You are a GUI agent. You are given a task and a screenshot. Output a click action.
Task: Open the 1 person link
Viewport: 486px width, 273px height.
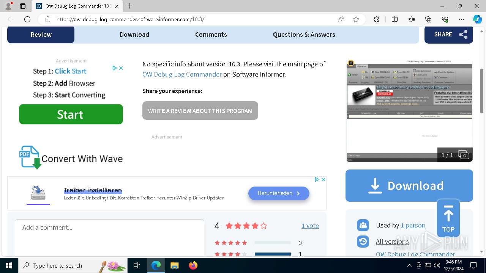click(x=413, y=225)
